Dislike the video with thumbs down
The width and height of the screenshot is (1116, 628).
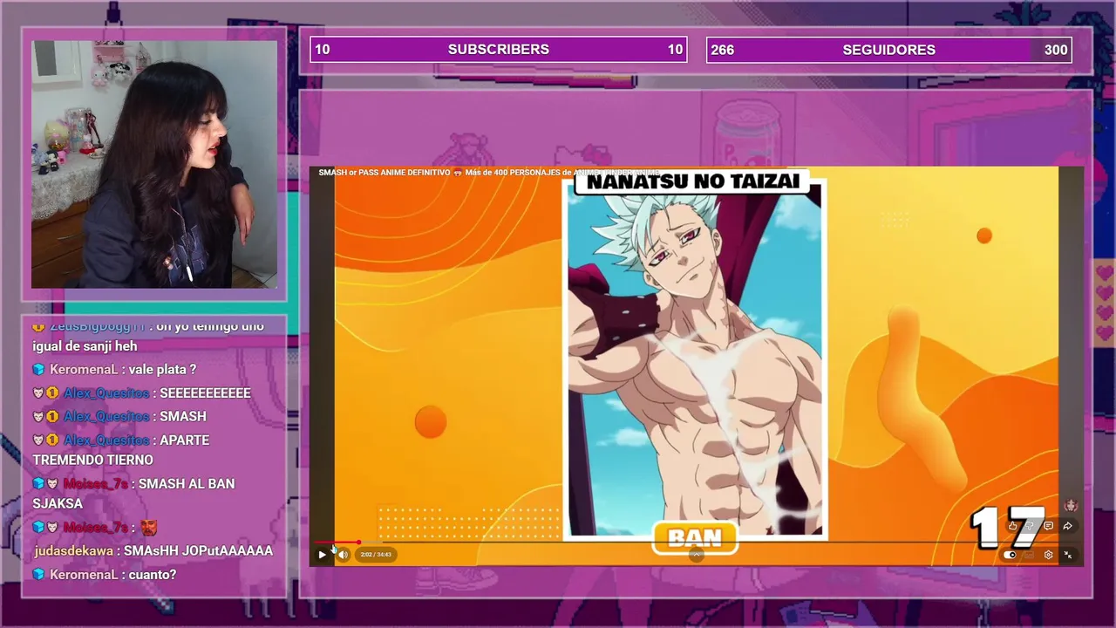point(1030,526)
